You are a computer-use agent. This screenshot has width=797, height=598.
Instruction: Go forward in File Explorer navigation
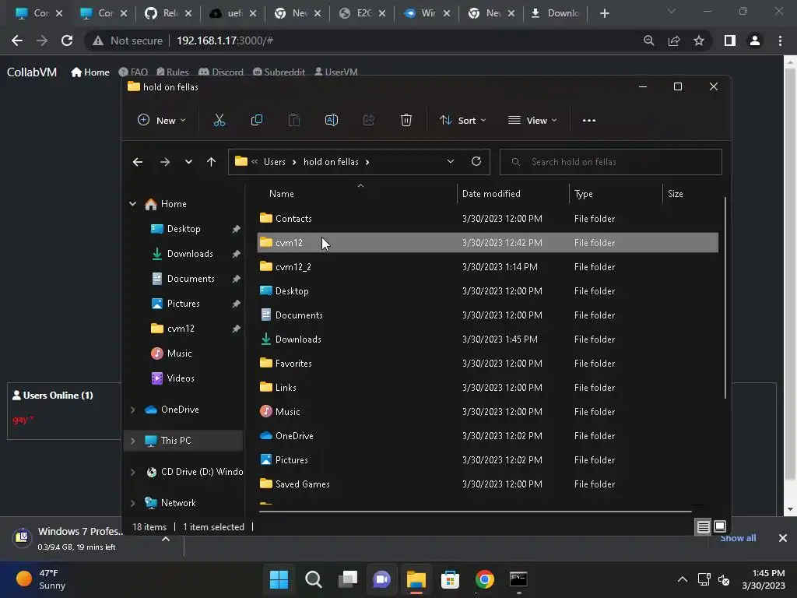165,162
